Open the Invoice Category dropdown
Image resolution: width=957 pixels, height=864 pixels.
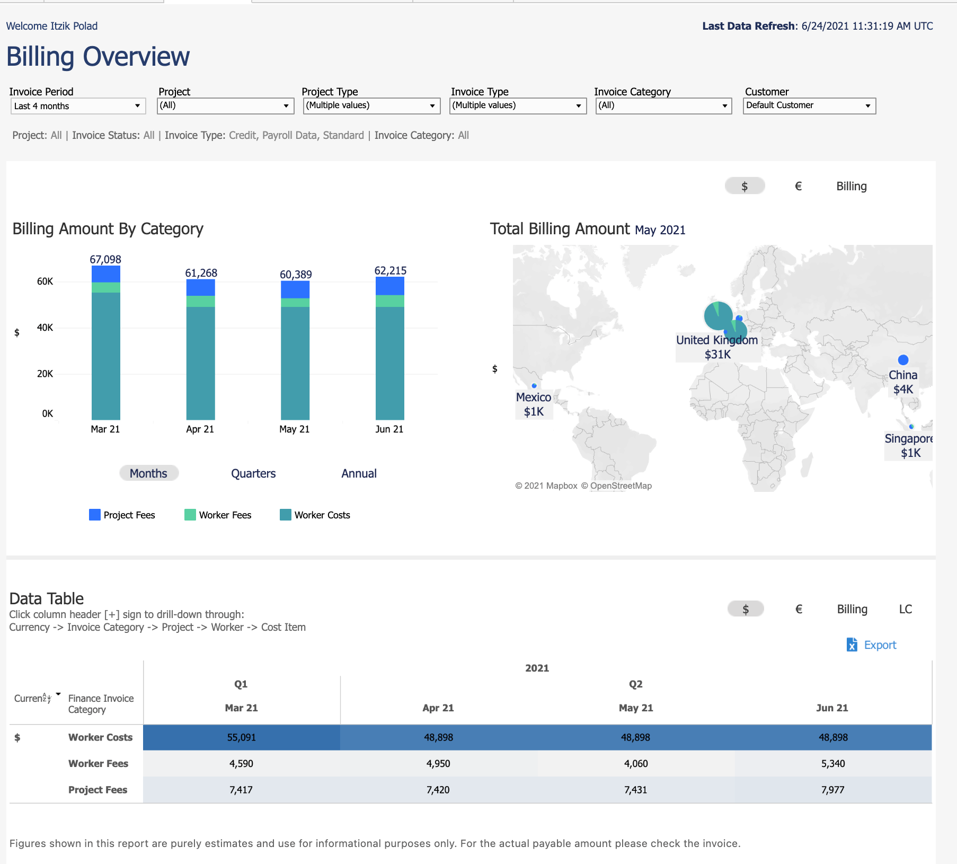coord(724,105)
